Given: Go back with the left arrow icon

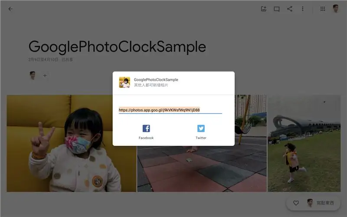Looking at the screenshot, I should (x=10, y=9).
